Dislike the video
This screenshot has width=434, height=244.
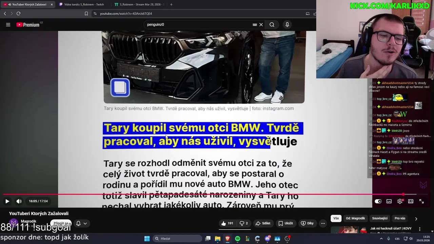(244, 223)
